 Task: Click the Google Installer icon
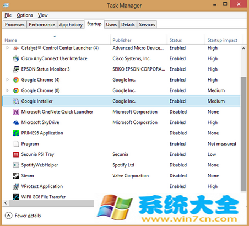[16, 101]
